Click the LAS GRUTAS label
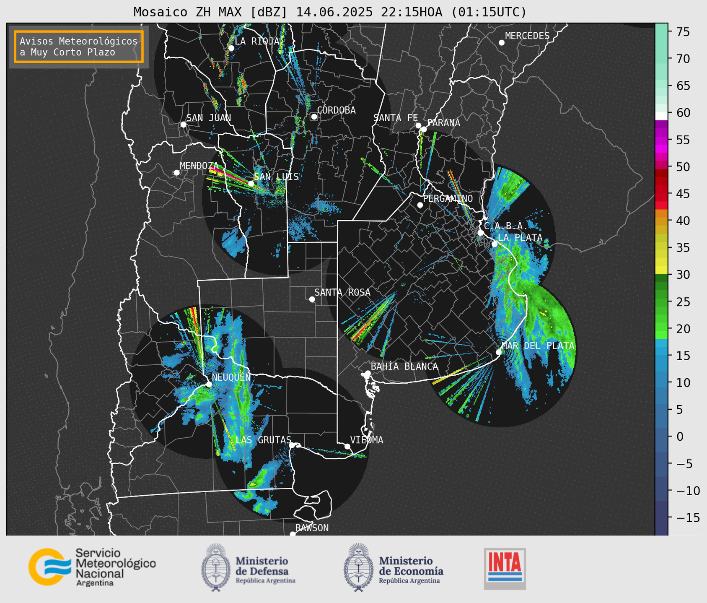 (x=263, y=440)
